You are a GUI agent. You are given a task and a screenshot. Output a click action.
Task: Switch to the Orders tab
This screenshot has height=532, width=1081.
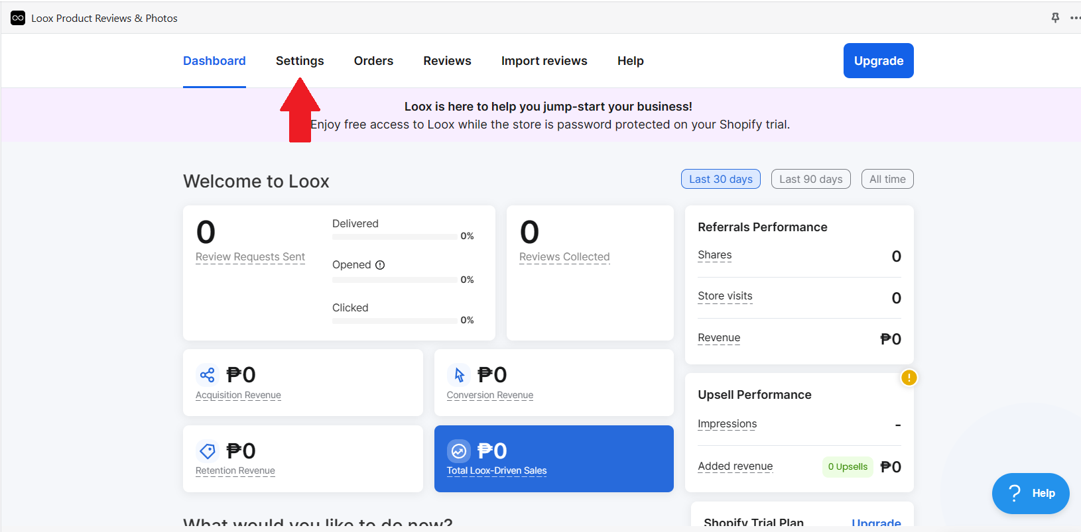373,61
